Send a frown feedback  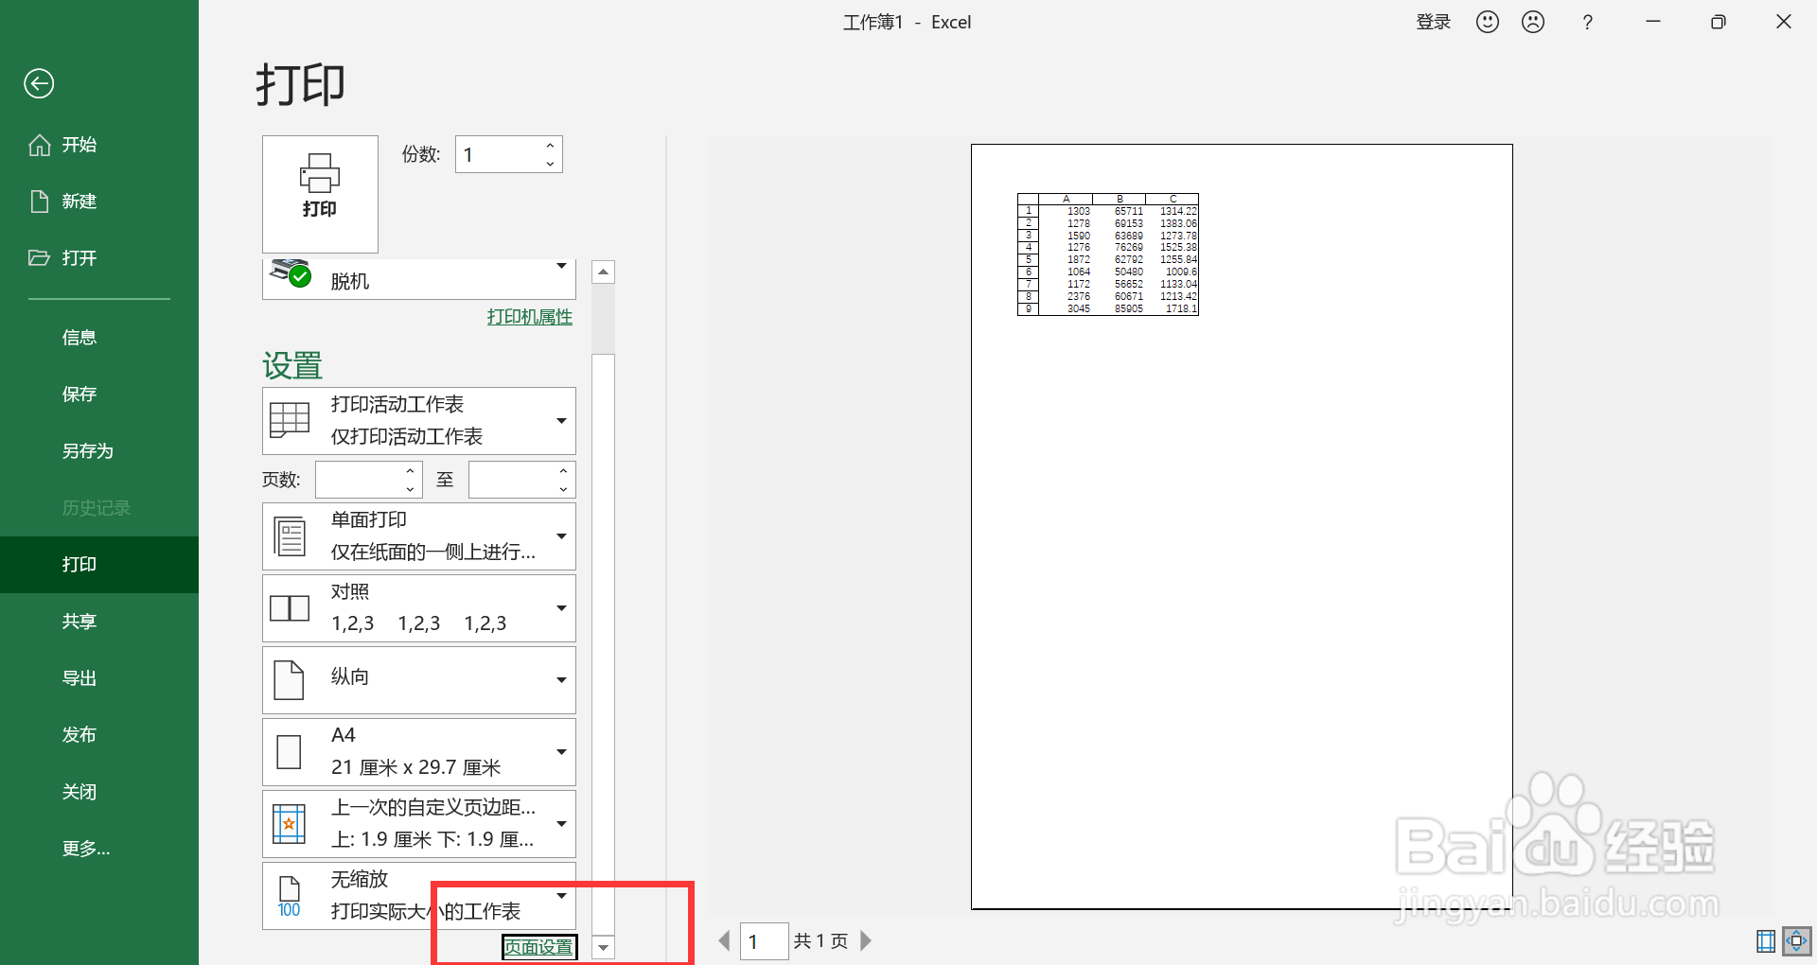[x=1533, y=22]
